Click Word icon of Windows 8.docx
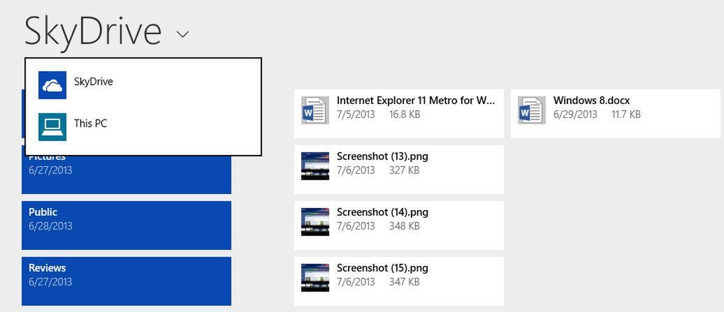This screenshot has width=724, height=312. pos(531,110)
